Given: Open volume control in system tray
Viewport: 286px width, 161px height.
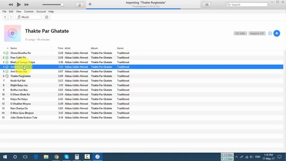Looking at the screenshot, I should coord(251,157).
